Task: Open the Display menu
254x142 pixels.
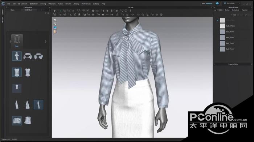Action: [76, 4]
